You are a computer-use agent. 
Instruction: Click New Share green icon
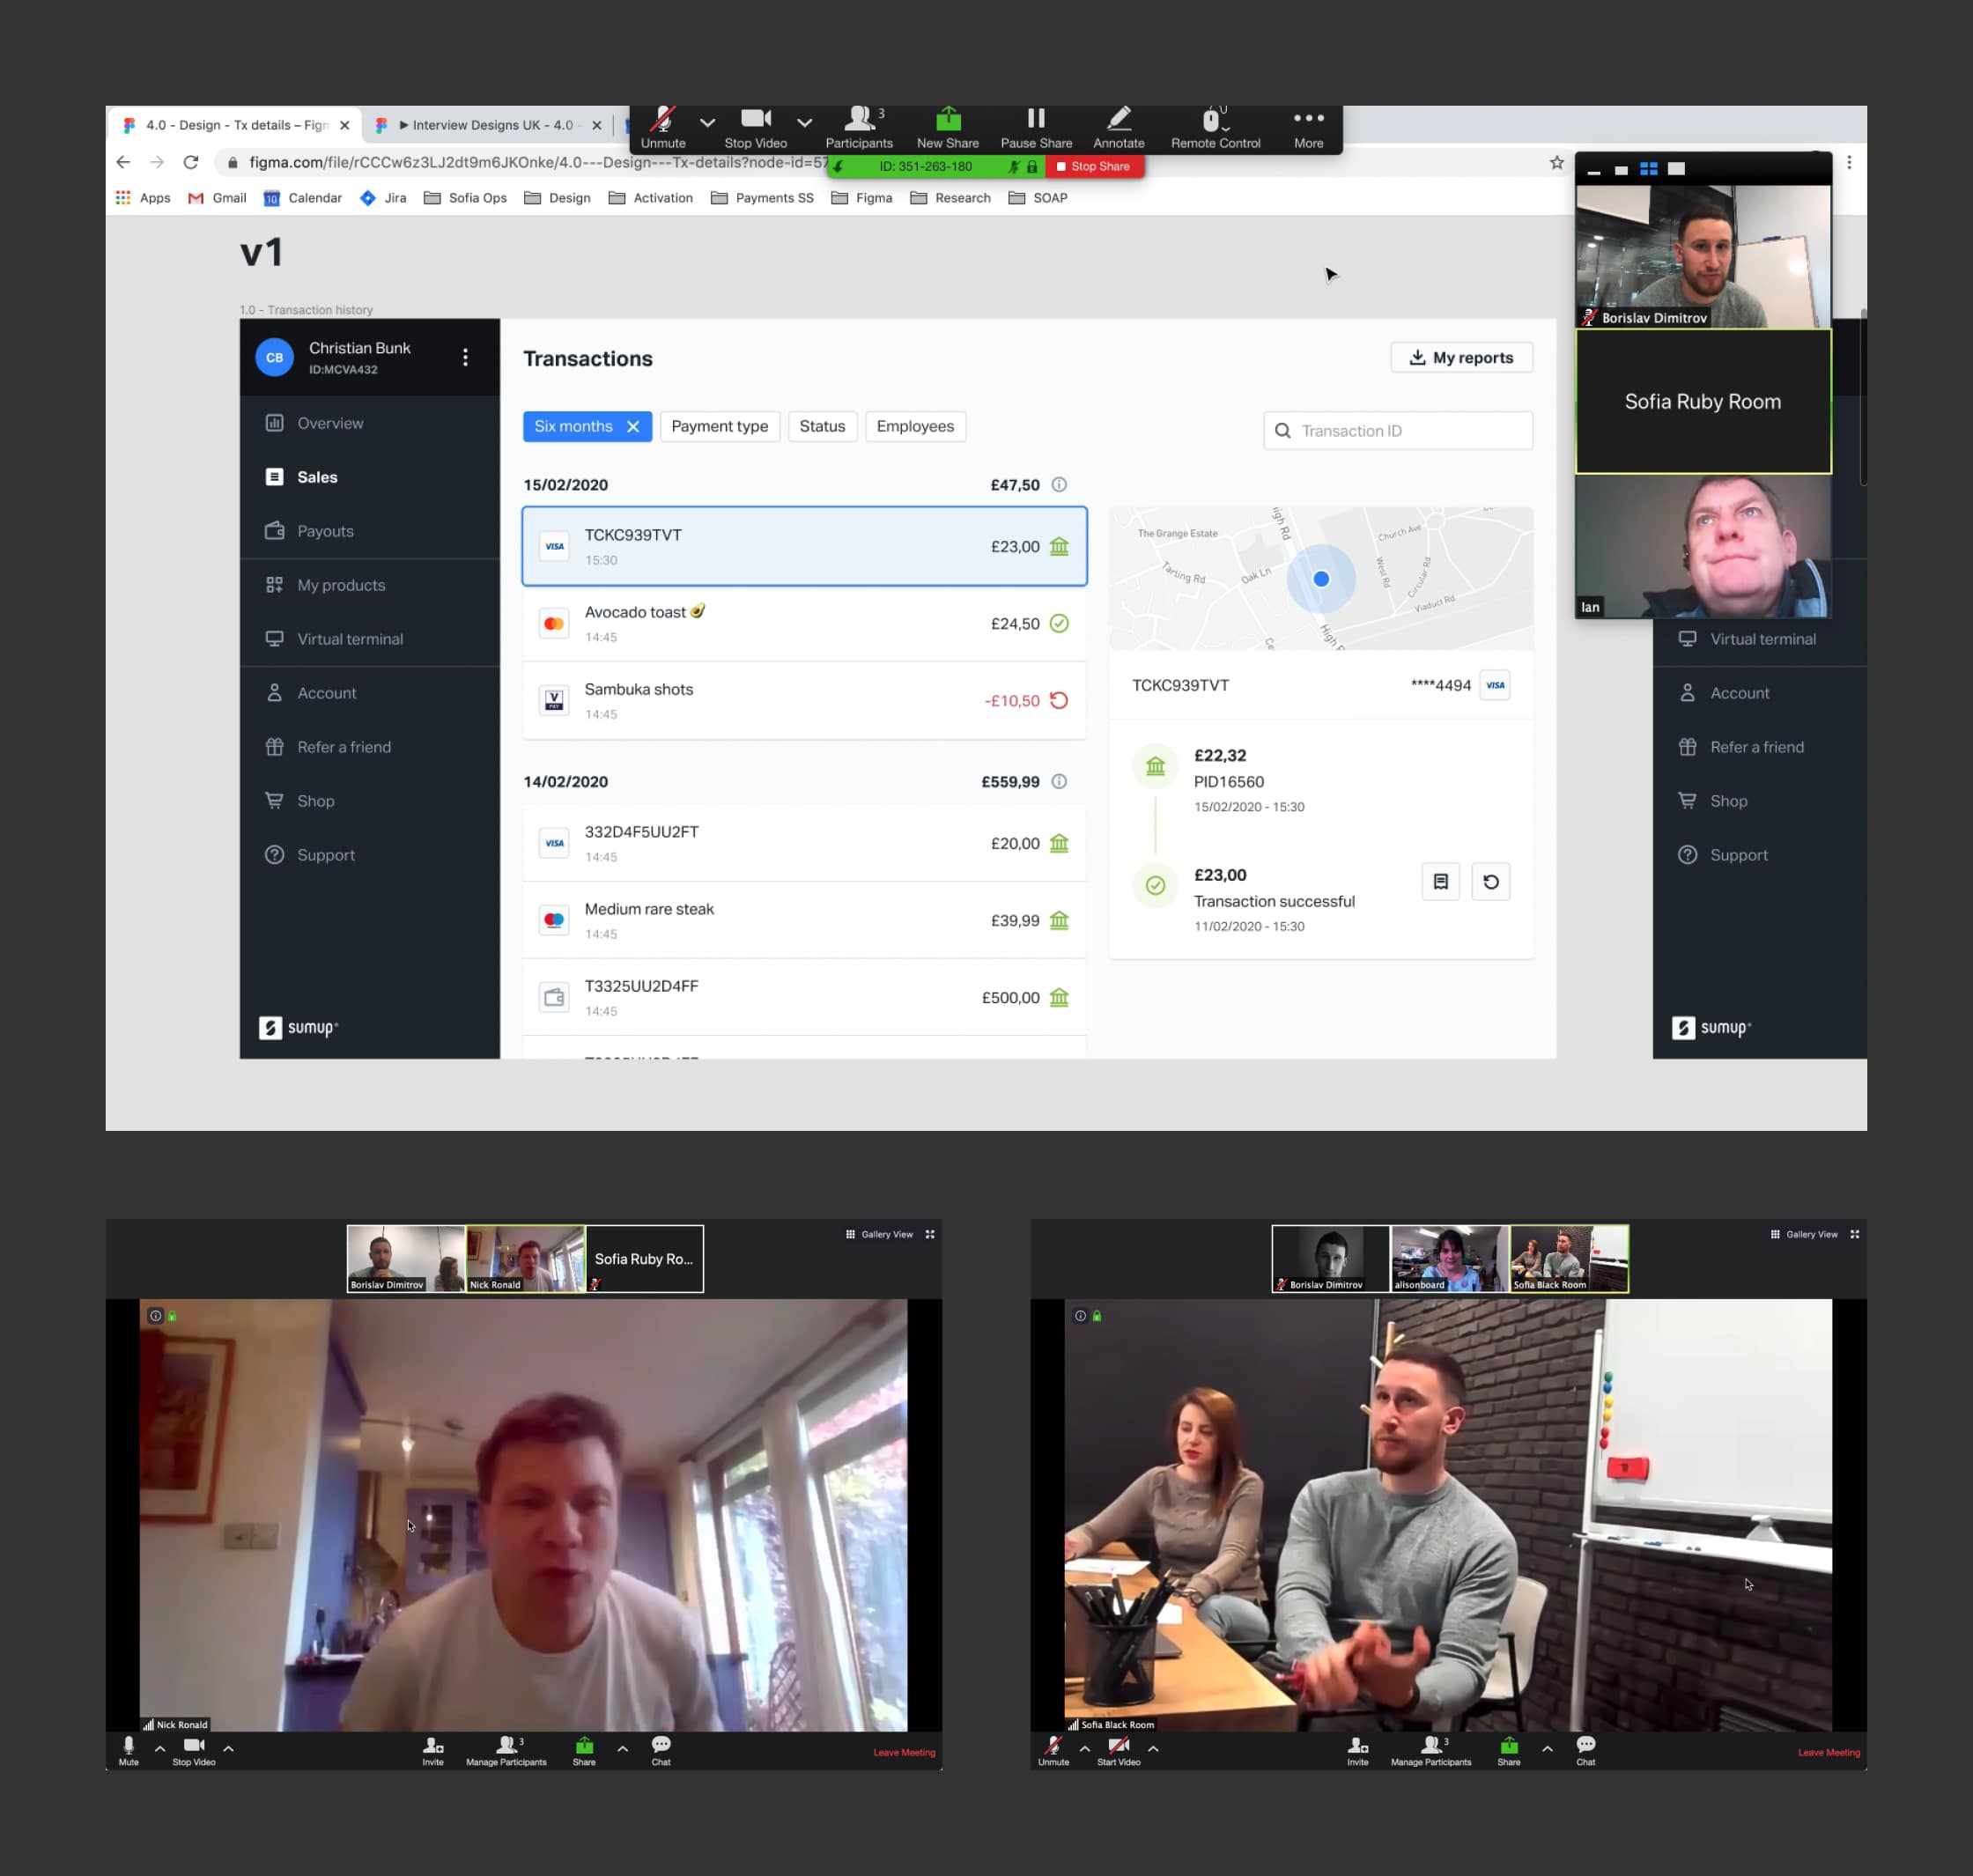point(947,121)
